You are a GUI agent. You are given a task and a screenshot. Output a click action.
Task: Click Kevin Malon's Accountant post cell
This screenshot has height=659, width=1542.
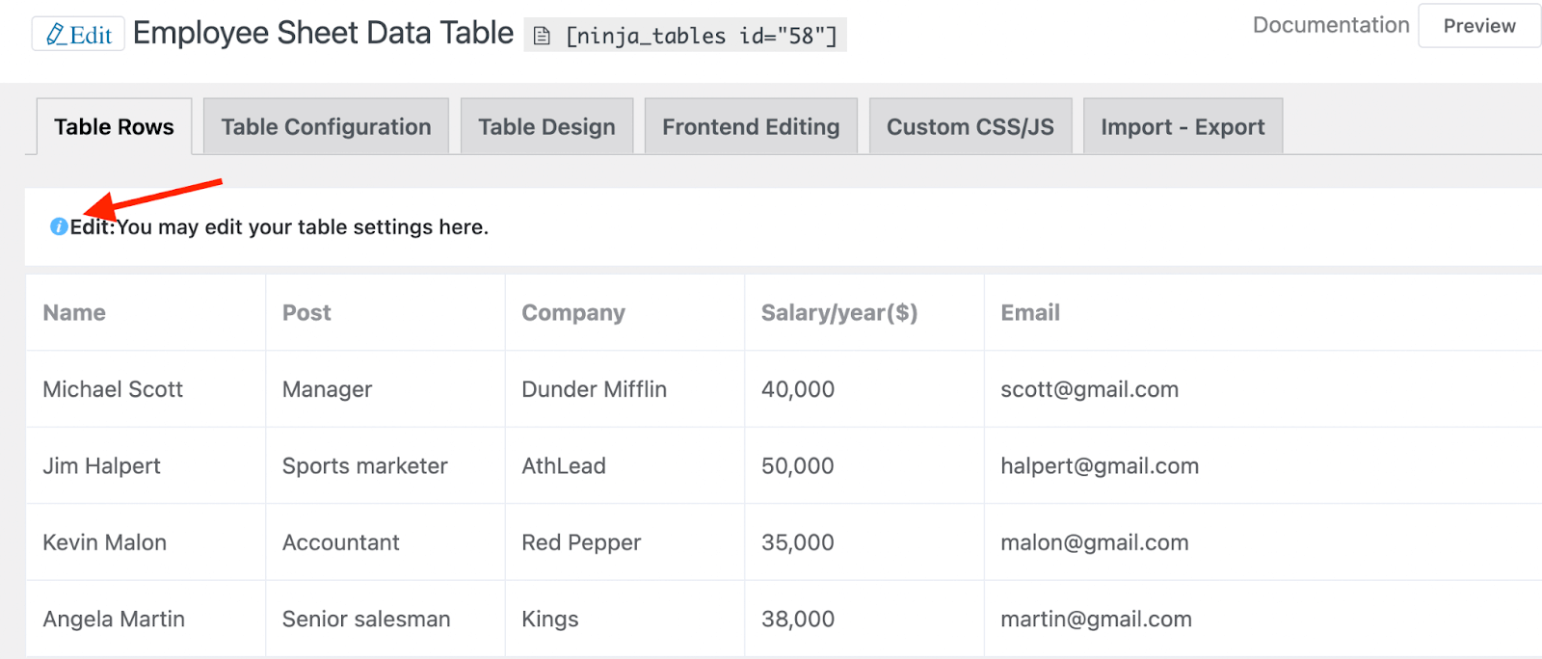point(340,542)
